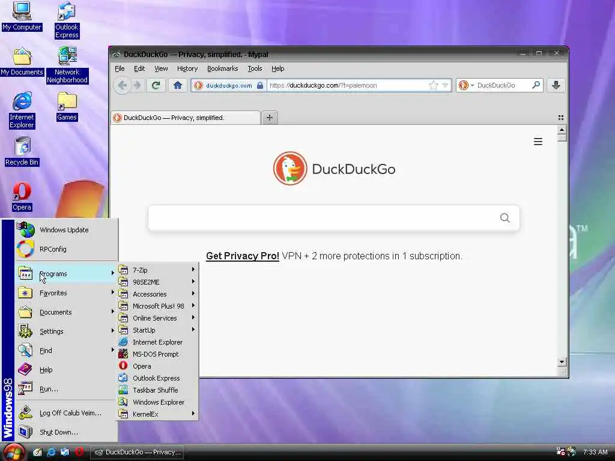The height and width of the screenshot is (461, 615).
Task: Expand Online Services folder
Action: coord(157,318)
